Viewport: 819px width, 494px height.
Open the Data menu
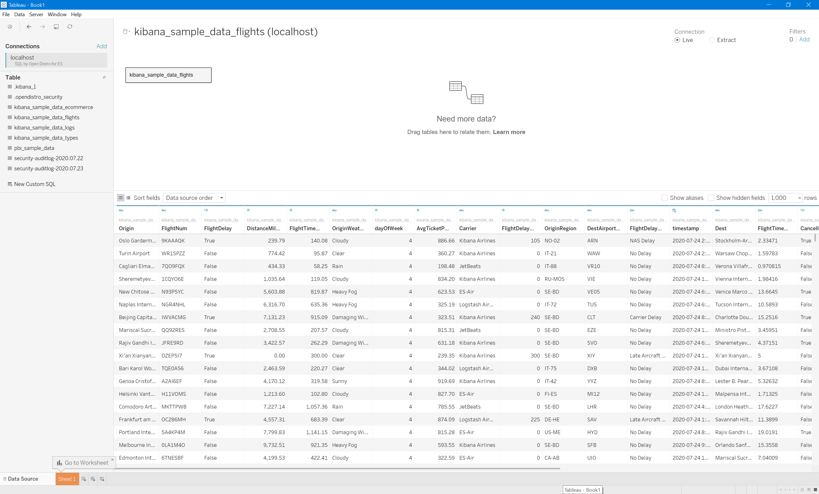tap(19, 14)
